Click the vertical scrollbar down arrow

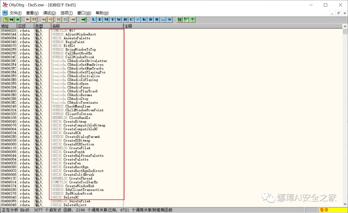click(345, 204)
